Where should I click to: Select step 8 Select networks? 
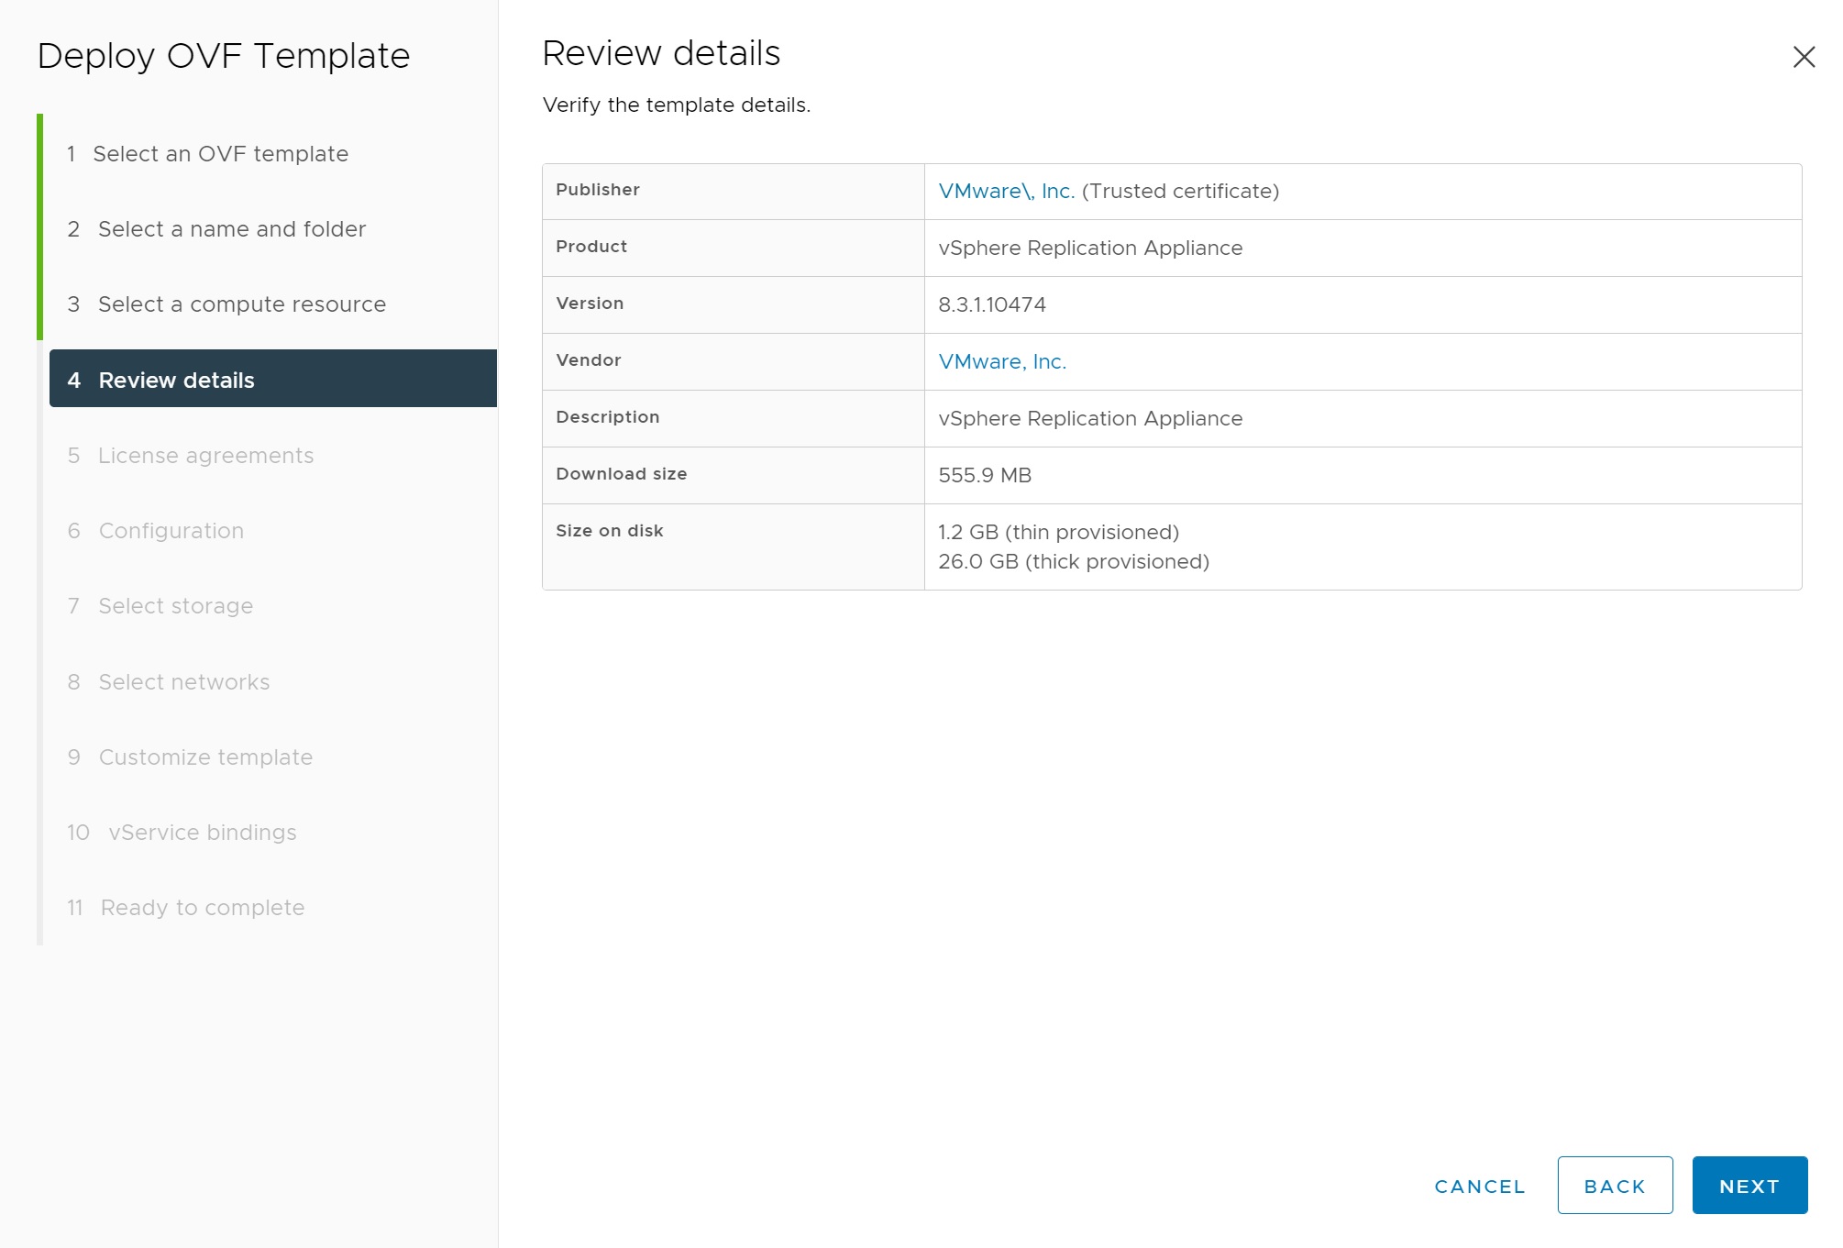point(183,682)
